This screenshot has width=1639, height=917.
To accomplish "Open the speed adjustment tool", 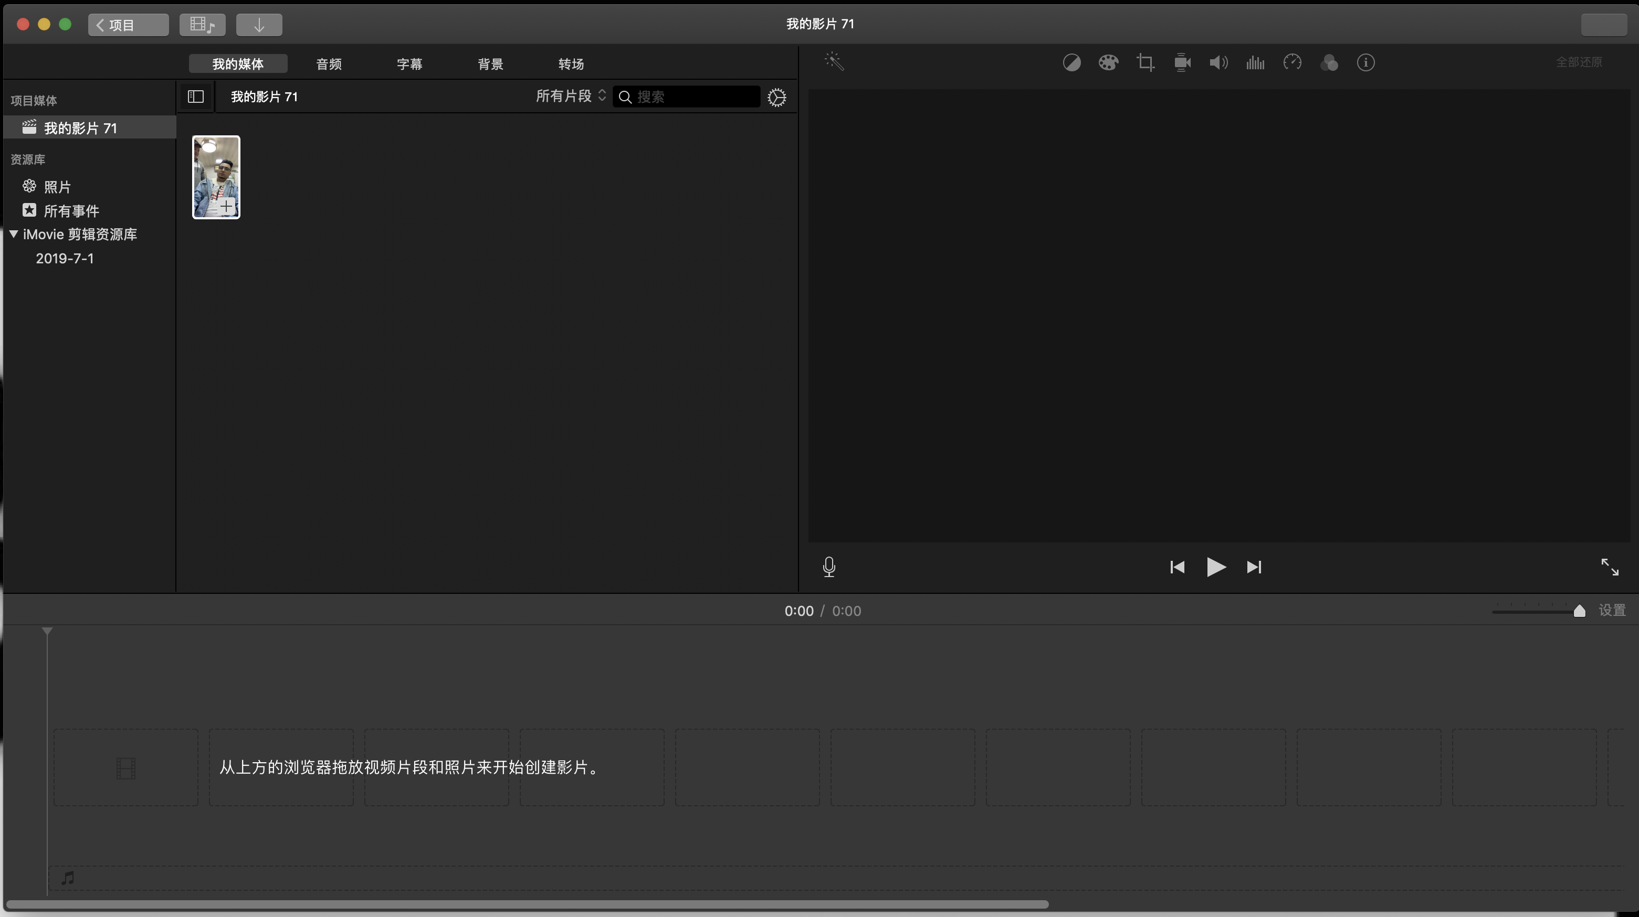I will [1291, 62].
